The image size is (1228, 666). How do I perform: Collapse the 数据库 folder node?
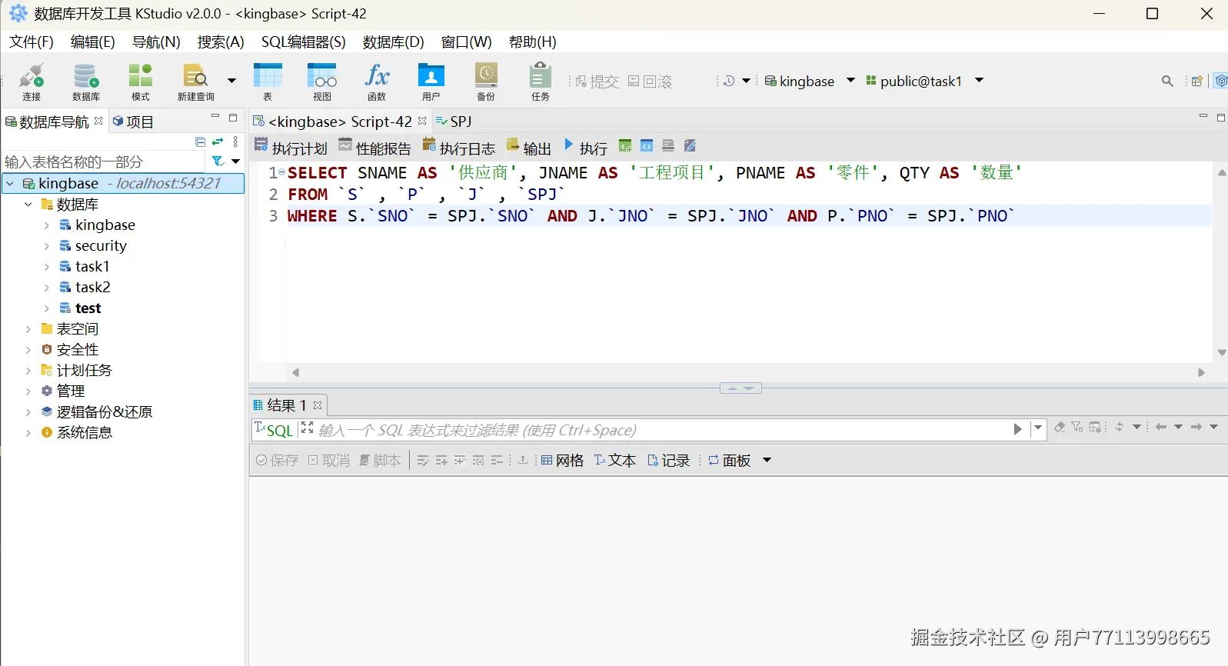[28, 205]
